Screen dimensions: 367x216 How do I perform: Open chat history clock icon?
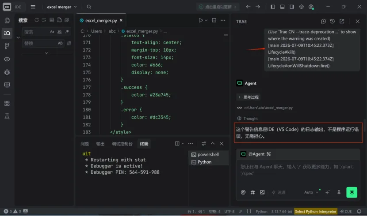click(x=333, y=21)
